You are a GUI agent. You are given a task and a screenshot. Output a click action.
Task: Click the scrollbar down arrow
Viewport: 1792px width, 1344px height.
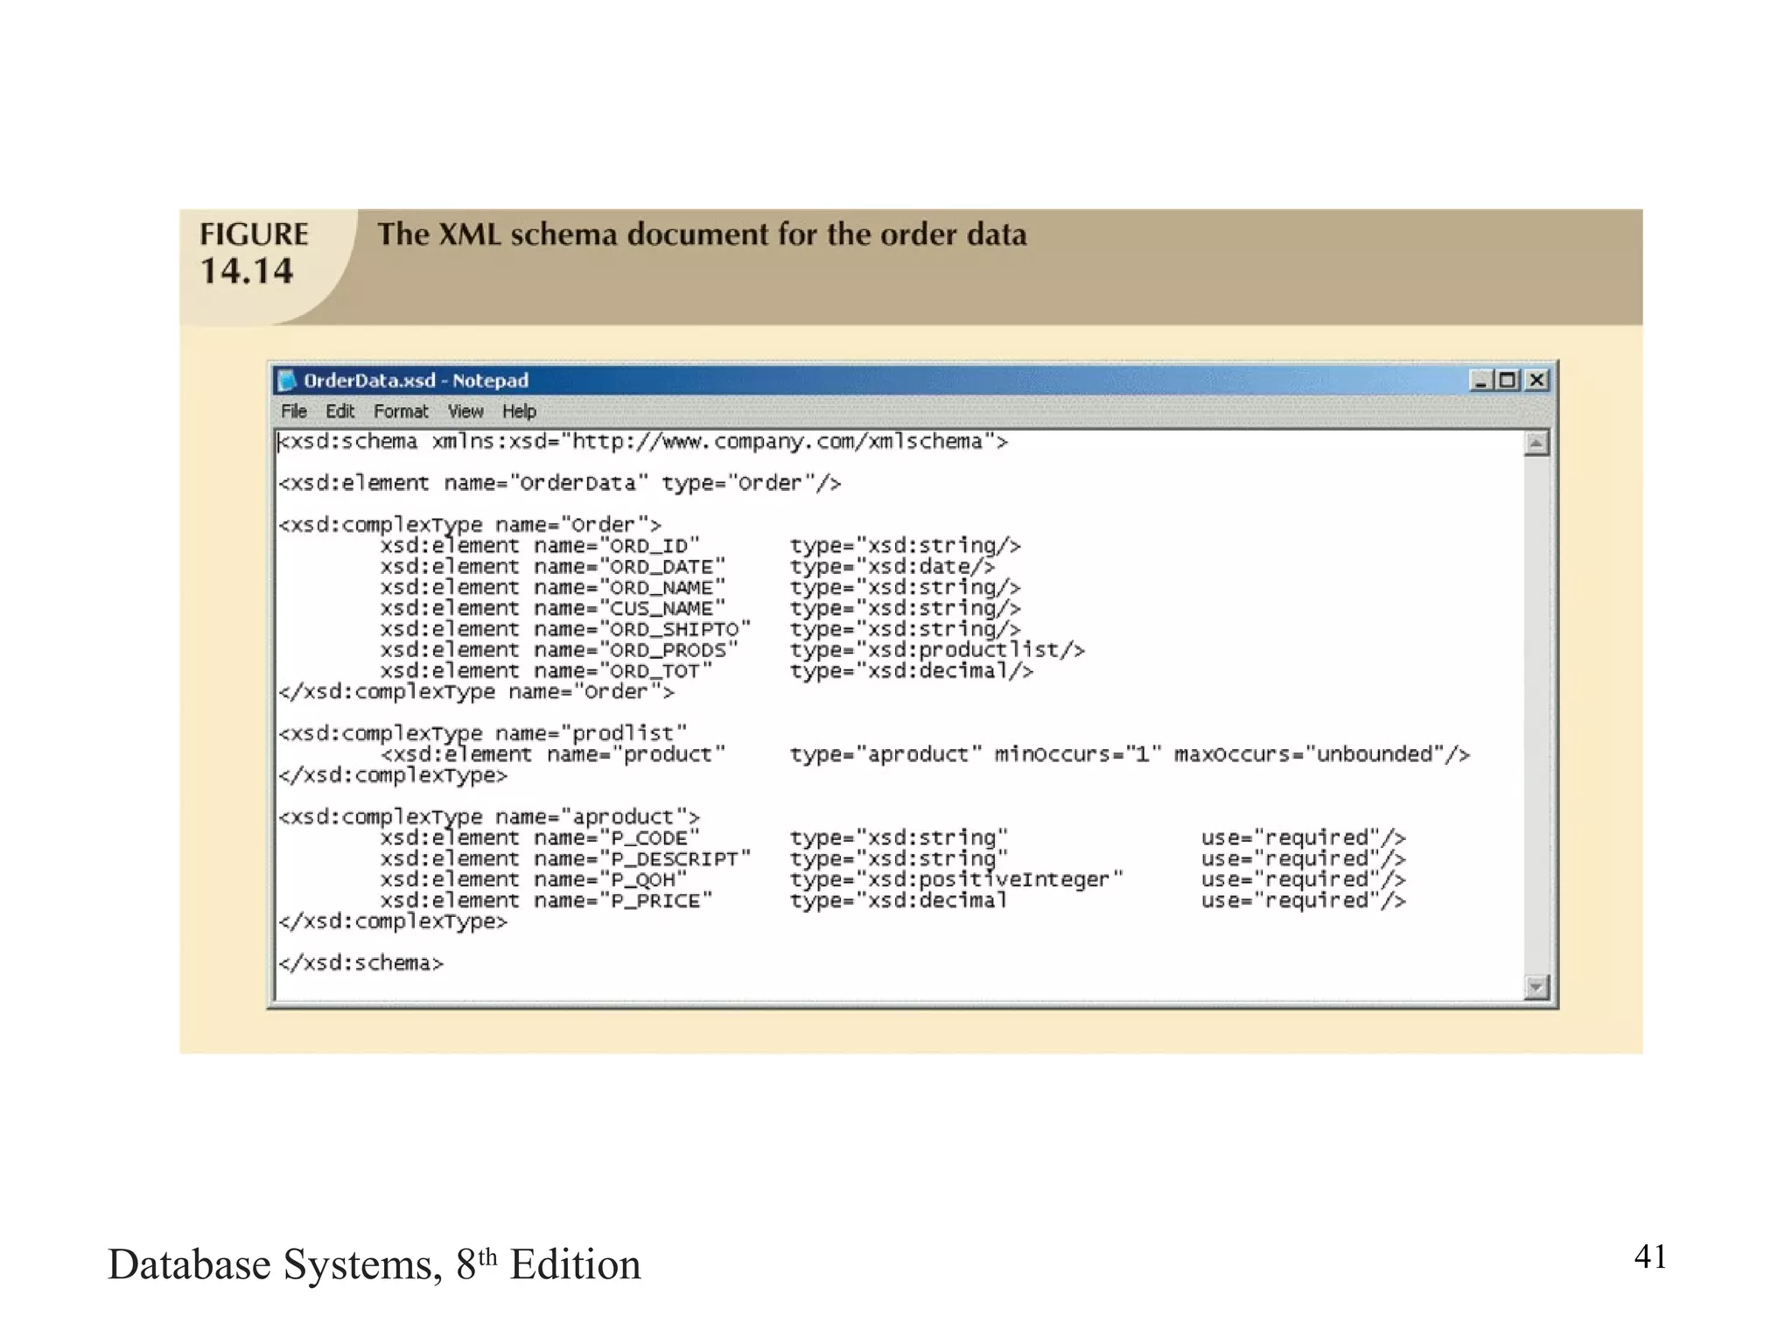click(x=1536, y=988)
